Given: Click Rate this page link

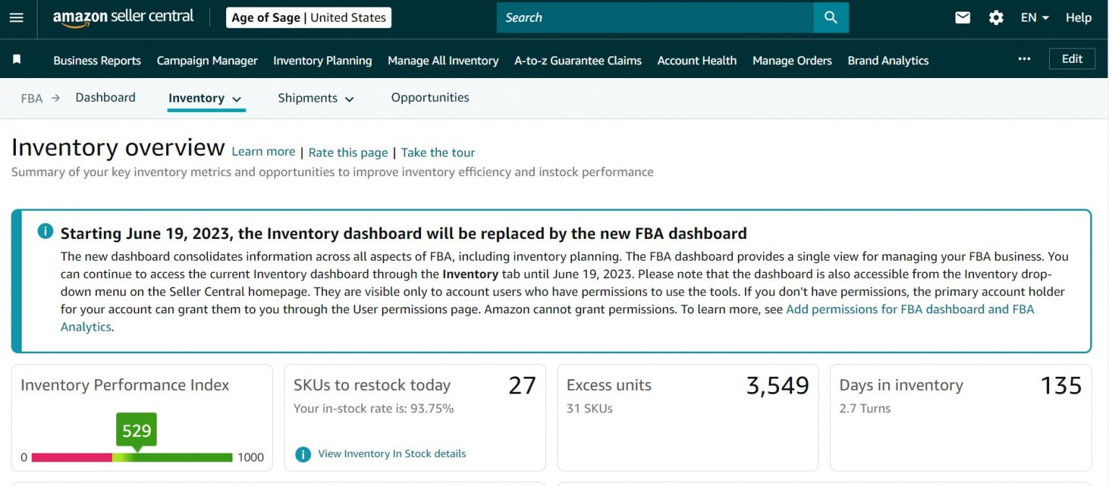Looking at the screenshot, I should (x=348, y=152).
